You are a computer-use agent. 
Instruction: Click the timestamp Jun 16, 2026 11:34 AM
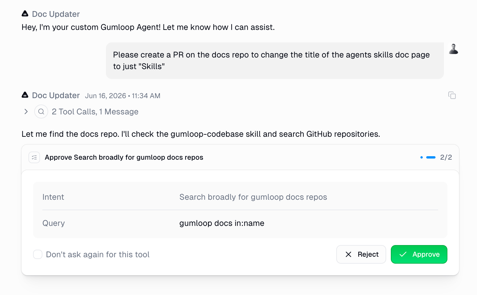pyautogui.click(x=123, y=96)
